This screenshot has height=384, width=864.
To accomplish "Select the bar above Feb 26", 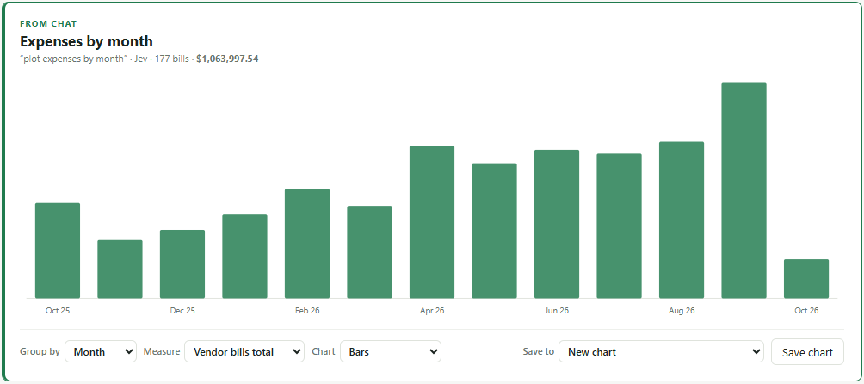I will click(307, 244).
